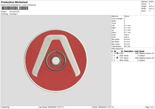Click the Stone gray swatch in row 3
155x109 pixels.
tap(117, 58)
